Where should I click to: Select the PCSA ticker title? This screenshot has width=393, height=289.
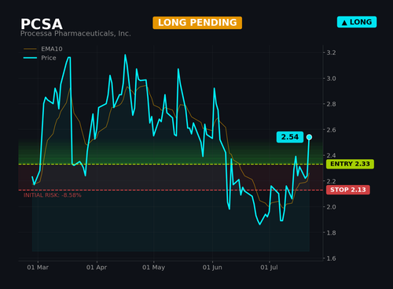pos(42,24)
